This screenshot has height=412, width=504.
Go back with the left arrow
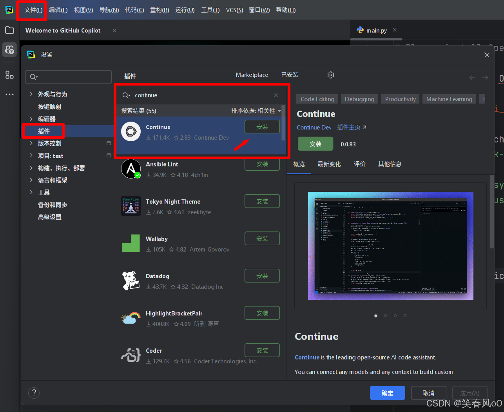[x=472, y=78]
